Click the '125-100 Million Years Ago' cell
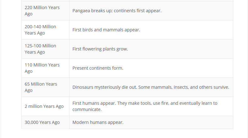248x138 pixels. pos(45,49)
